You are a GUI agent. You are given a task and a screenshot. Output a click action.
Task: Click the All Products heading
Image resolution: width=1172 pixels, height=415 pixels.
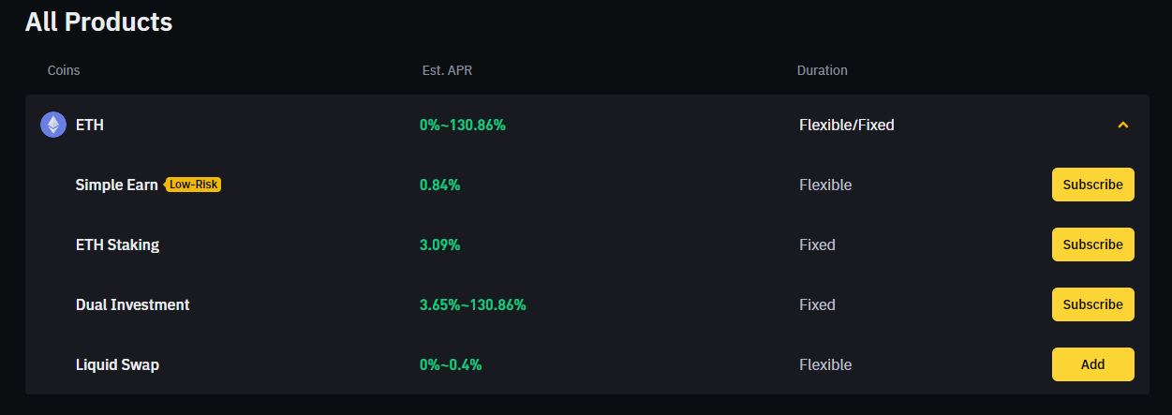[98, 21]
